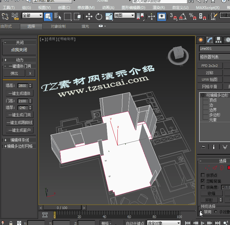Click the 一键生成墙体 button
230x225 pixels.
tap(20, 93)
